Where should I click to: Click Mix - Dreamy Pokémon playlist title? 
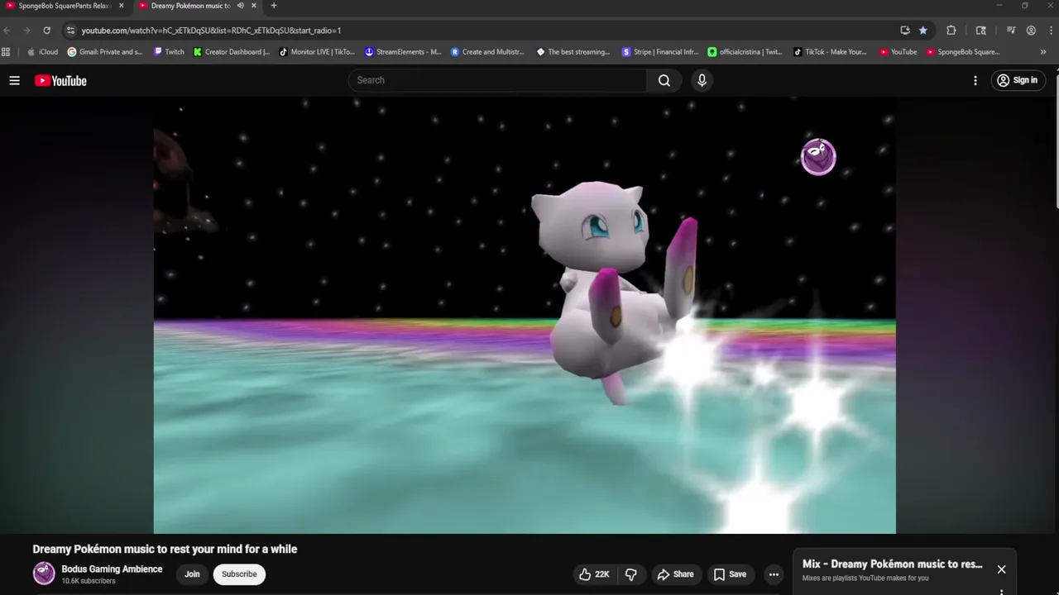click(893, 564)
